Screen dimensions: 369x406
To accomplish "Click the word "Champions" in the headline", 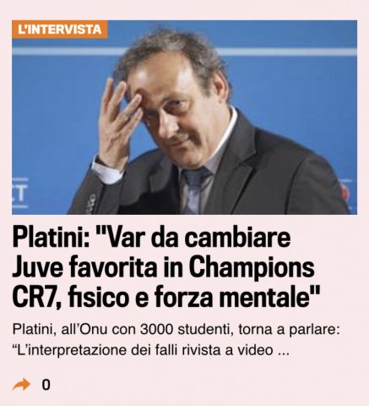I will [252, 267].
